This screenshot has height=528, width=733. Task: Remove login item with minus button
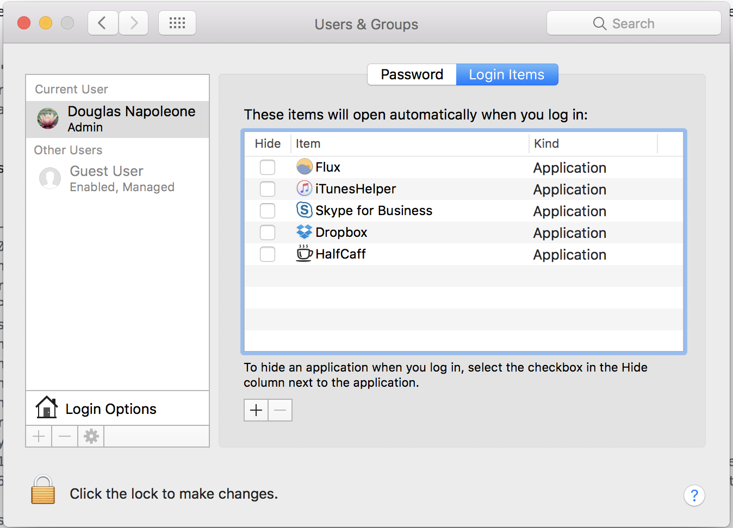280,410
